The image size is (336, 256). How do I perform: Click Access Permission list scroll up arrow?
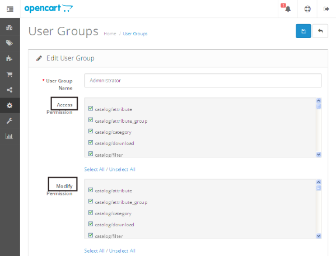click(x=319, y=100)
